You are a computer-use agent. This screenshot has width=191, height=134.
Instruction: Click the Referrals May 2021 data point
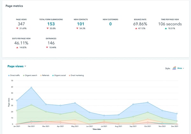click(x=75, y=120)
